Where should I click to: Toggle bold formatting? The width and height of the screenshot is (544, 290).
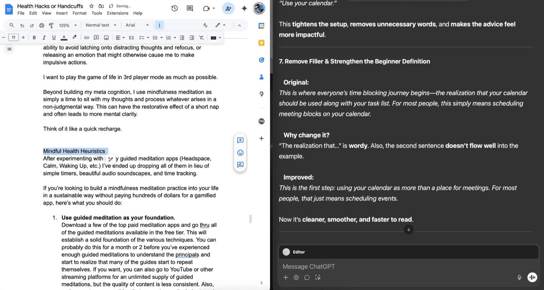(x=34, y=38)
